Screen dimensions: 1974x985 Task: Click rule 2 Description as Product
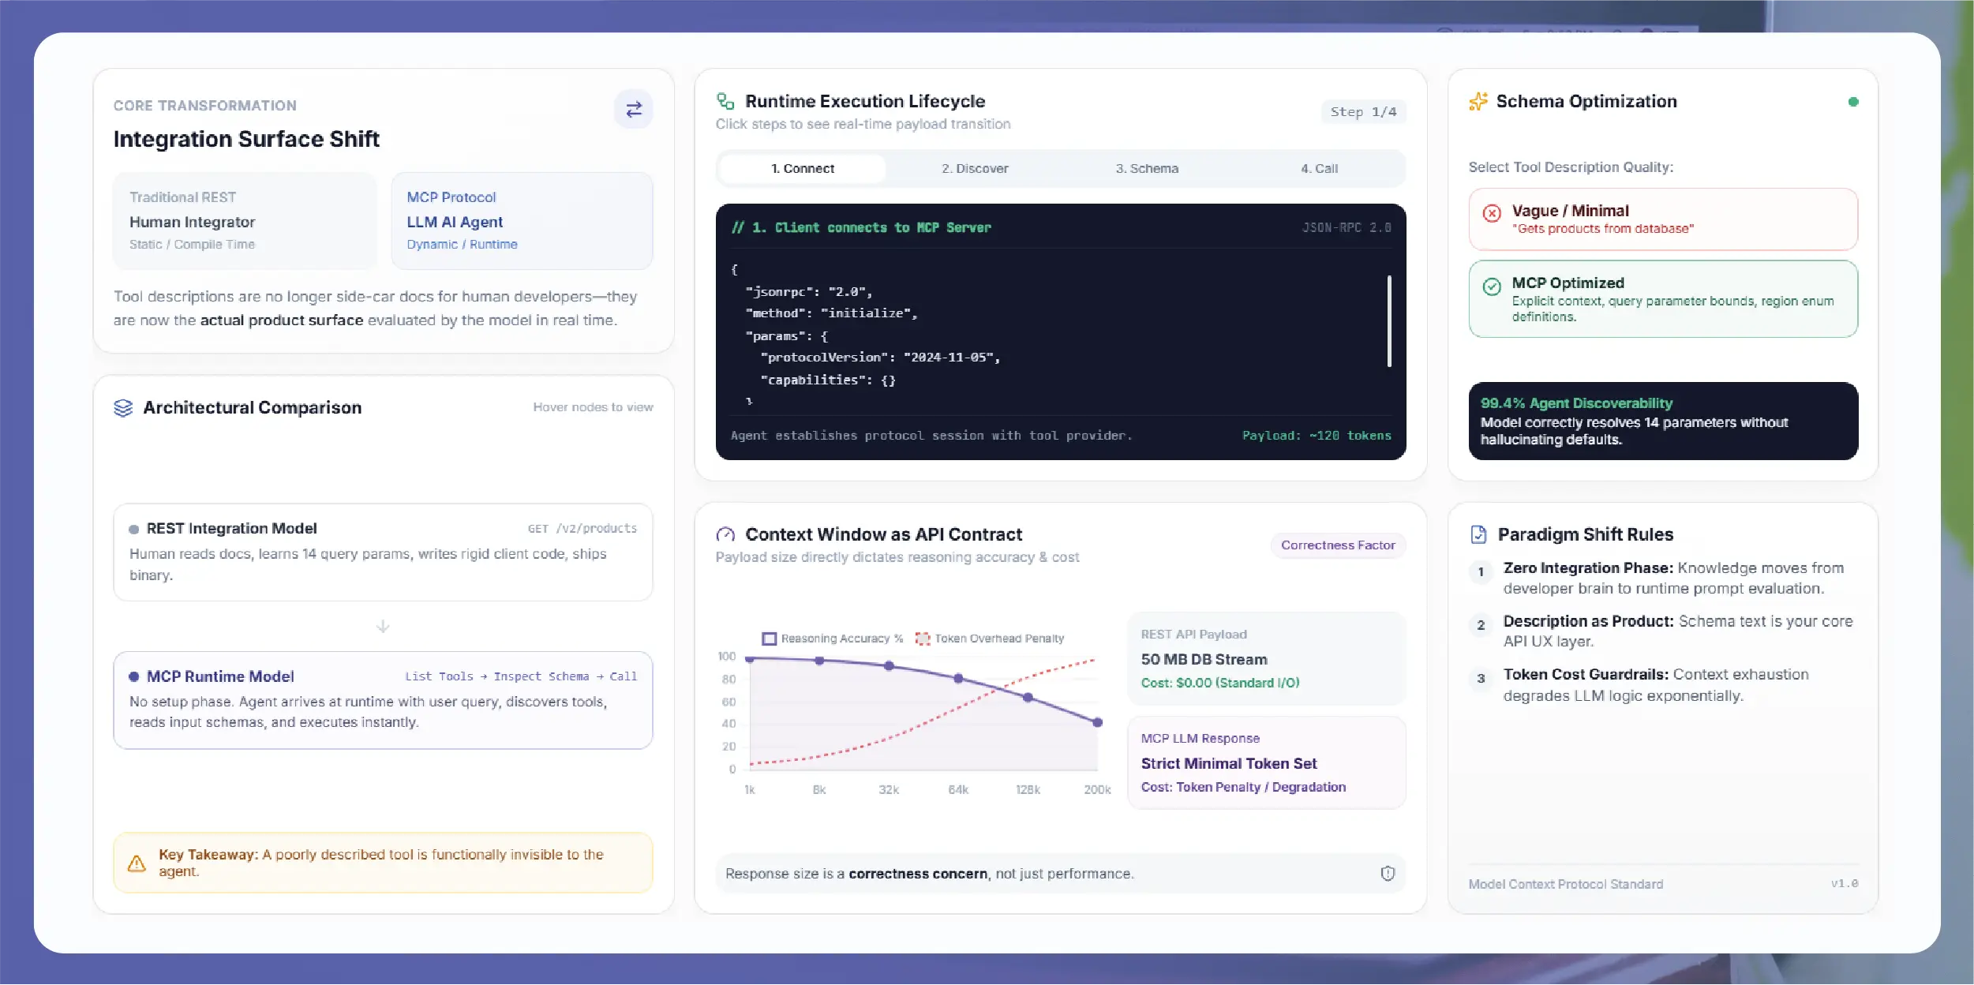click(x=1662, y=631)
